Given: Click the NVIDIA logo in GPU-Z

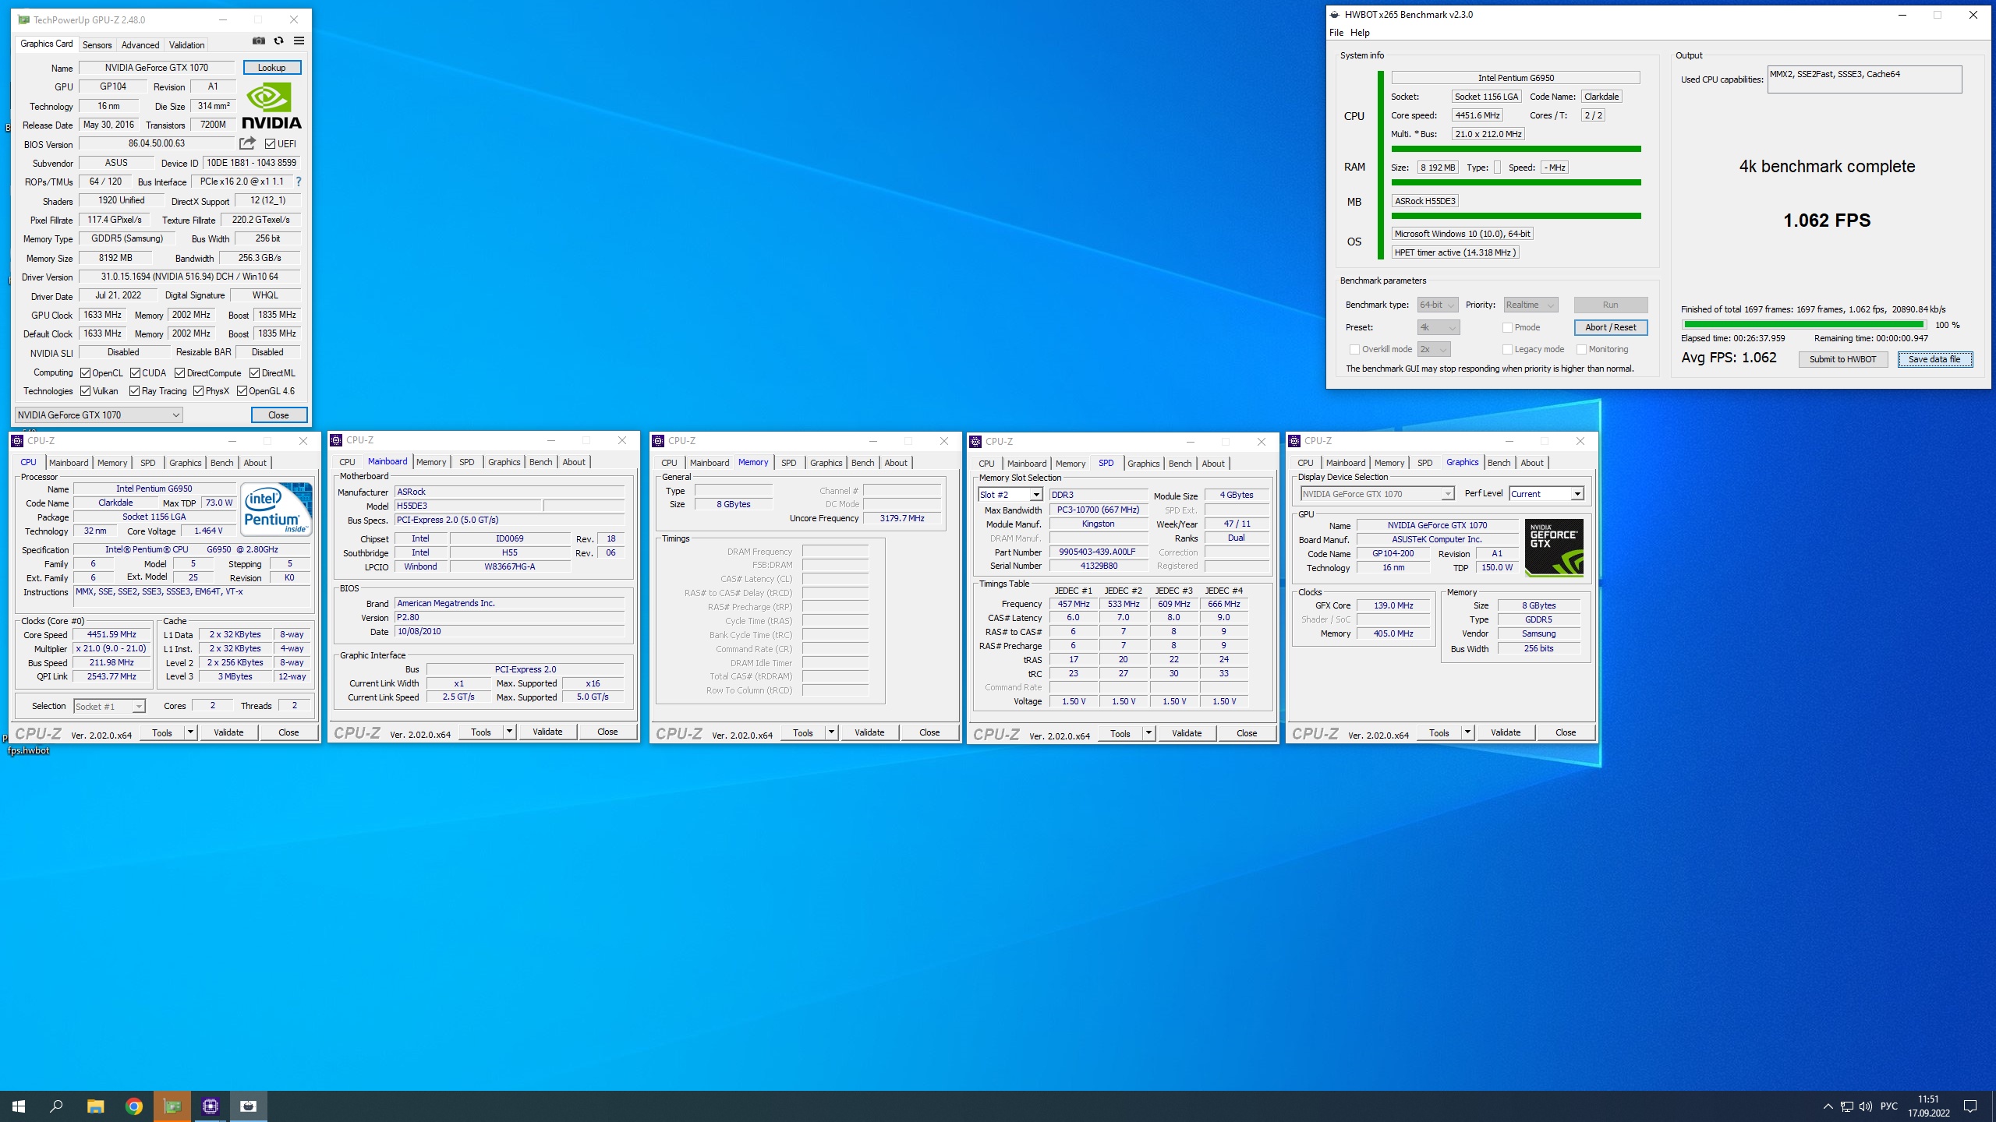Looking at the screenshot, I should [x=271, y=106].
